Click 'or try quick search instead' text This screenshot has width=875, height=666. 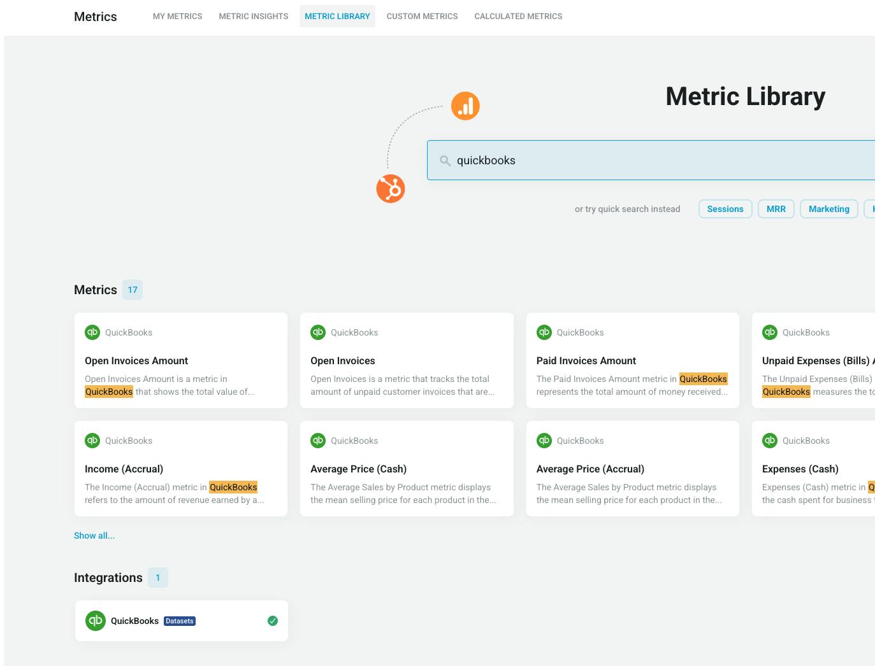627,209
